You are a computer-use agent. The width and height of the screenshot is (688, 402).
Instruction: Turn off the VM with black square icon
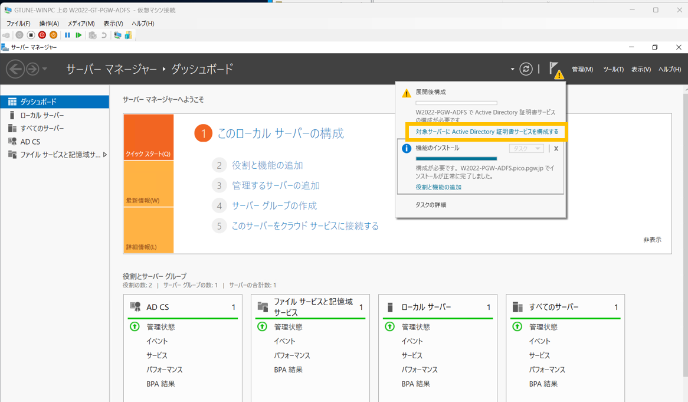31,35
